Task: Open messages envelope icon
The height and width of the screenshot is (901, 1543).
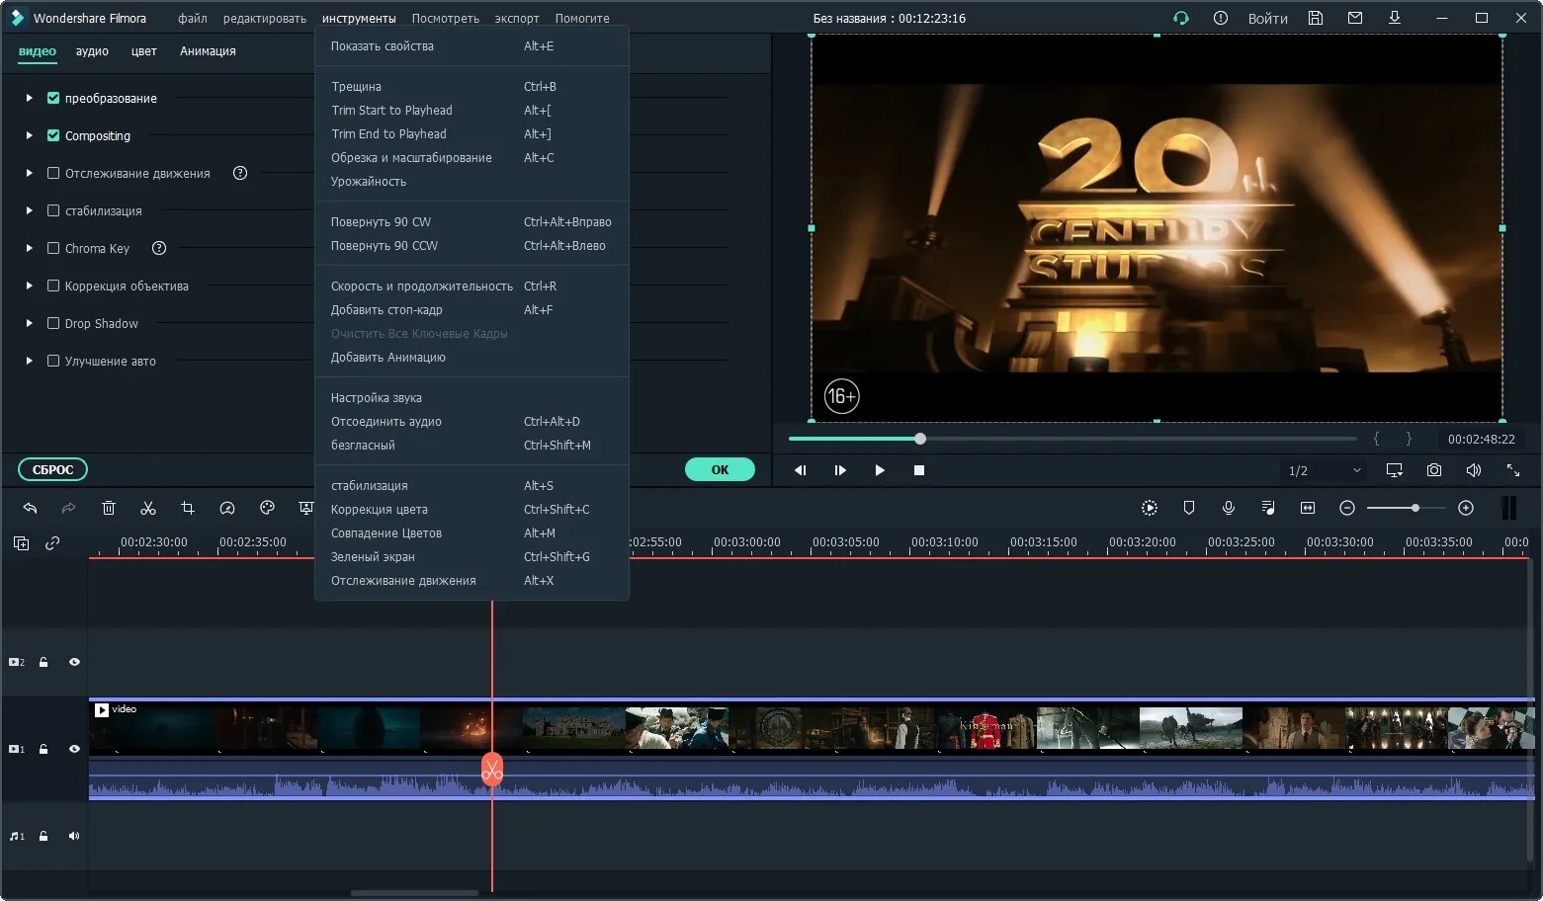Action: [x=1355, y=18]
